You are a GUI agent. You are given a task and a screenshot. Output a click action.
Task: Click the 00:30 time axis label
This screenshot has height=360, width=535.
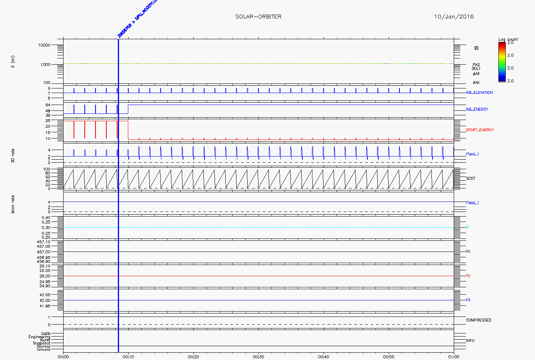coord(258,357)
